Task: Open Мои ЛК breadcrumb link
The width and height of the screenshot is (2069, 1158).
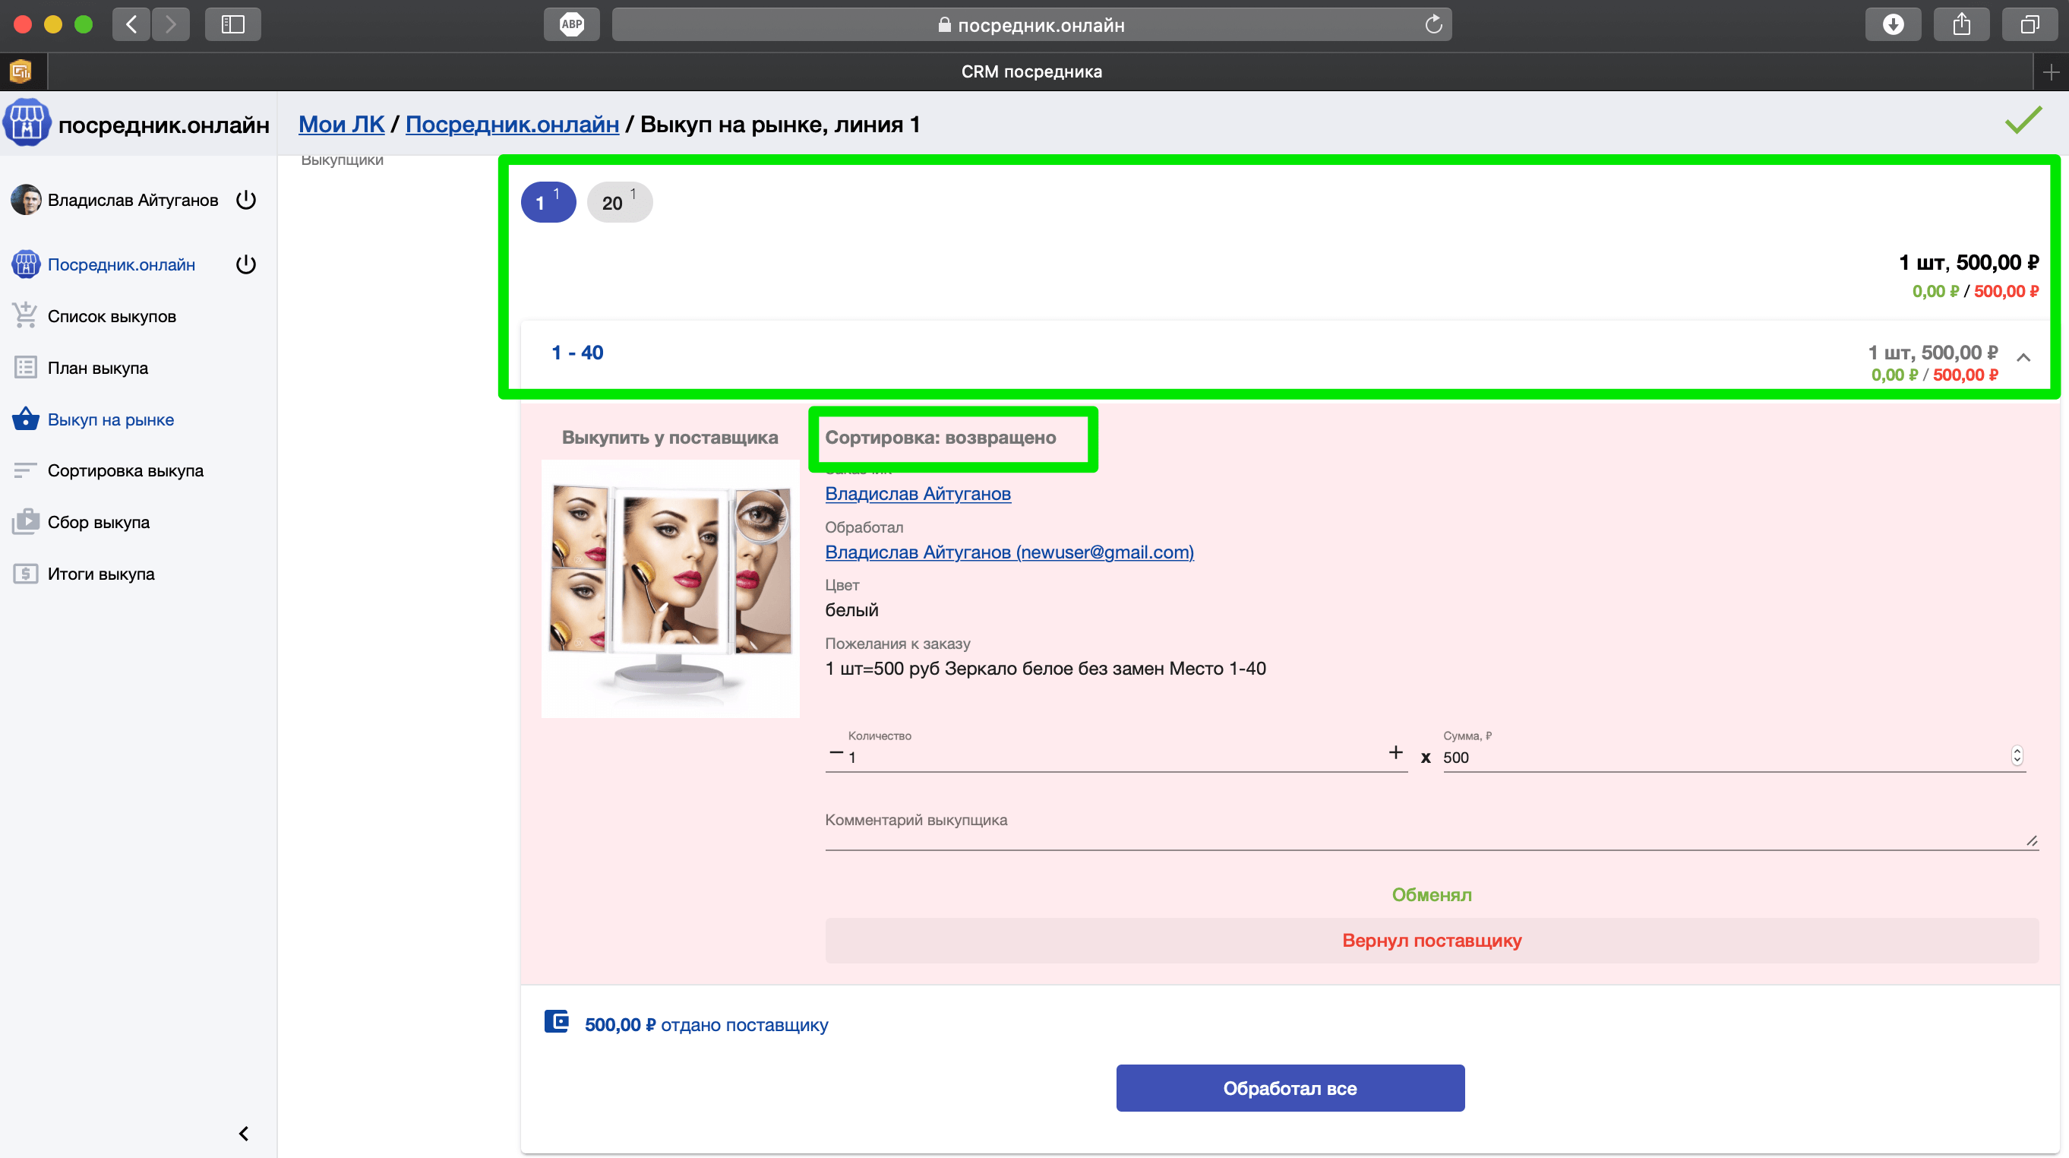Action: point(340,125)
